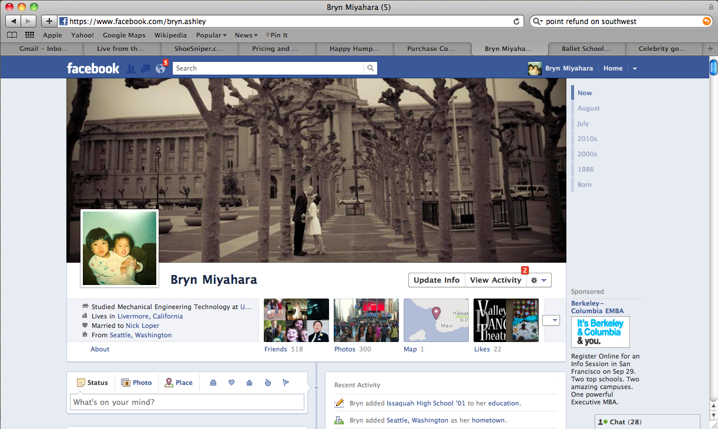This screenshot has width=718, height=429.
Task: Open the Likes thumbnail
Action: 506,320
